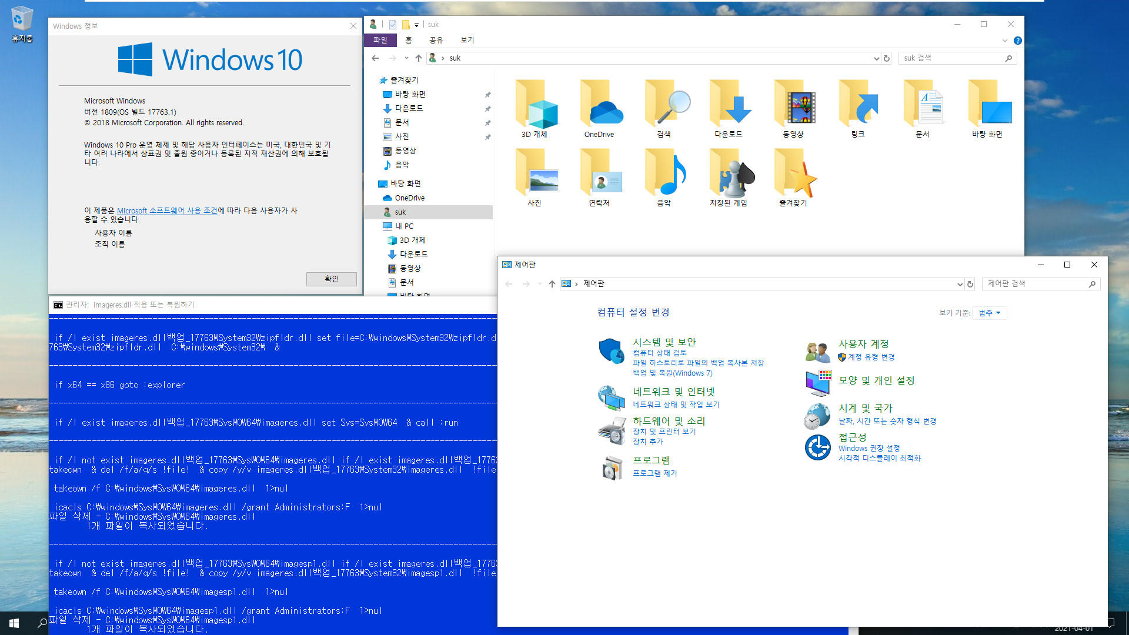Open Windows 권장 설정 link
1129x635 pixels.
click(869, 448)
